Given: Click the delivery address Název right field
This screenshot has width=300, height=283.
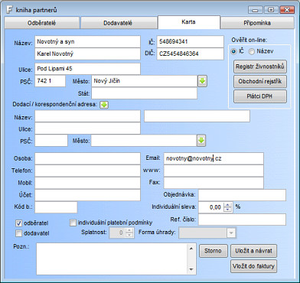Looking at the screenshot, I should [x=197, y=116].
